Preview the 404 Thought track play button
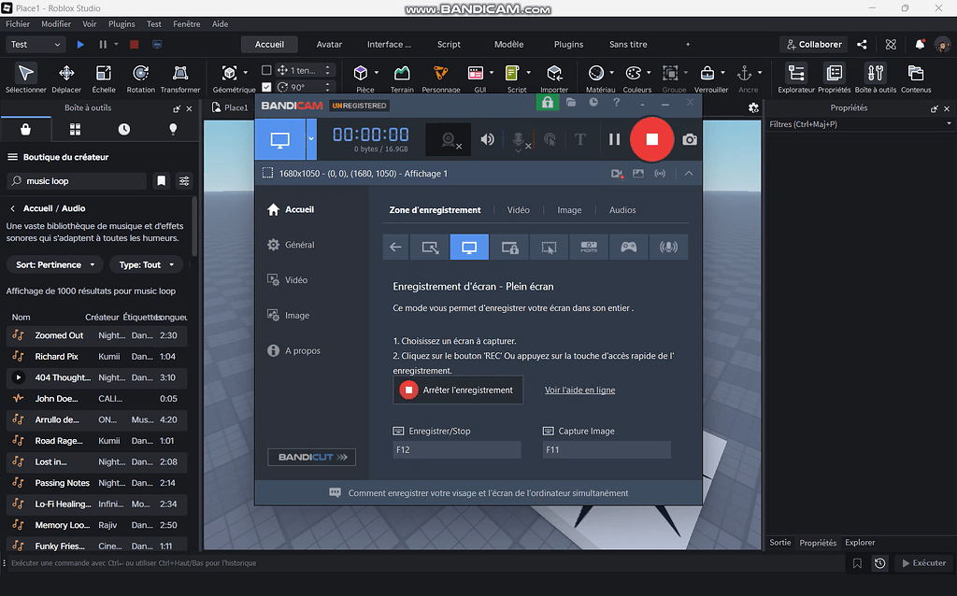 19,377
